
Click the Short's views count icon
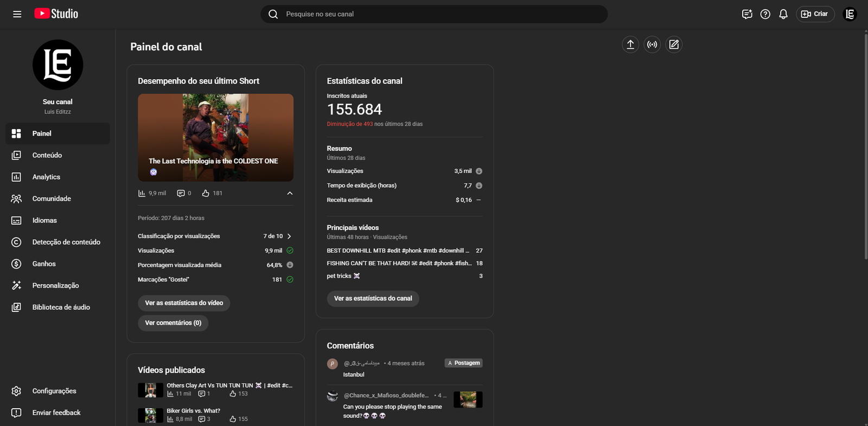click(x=142, y=193)
